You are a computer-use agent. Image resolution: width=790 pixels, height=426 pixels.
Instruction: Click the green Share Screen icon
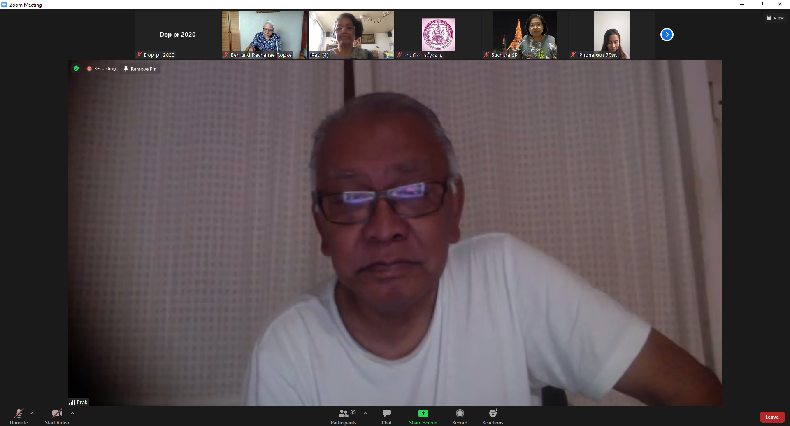[423, 413]
